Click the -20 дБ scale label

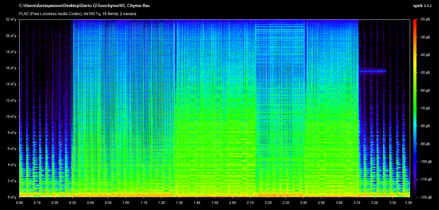pyautogui.click(x=425, y=20)
